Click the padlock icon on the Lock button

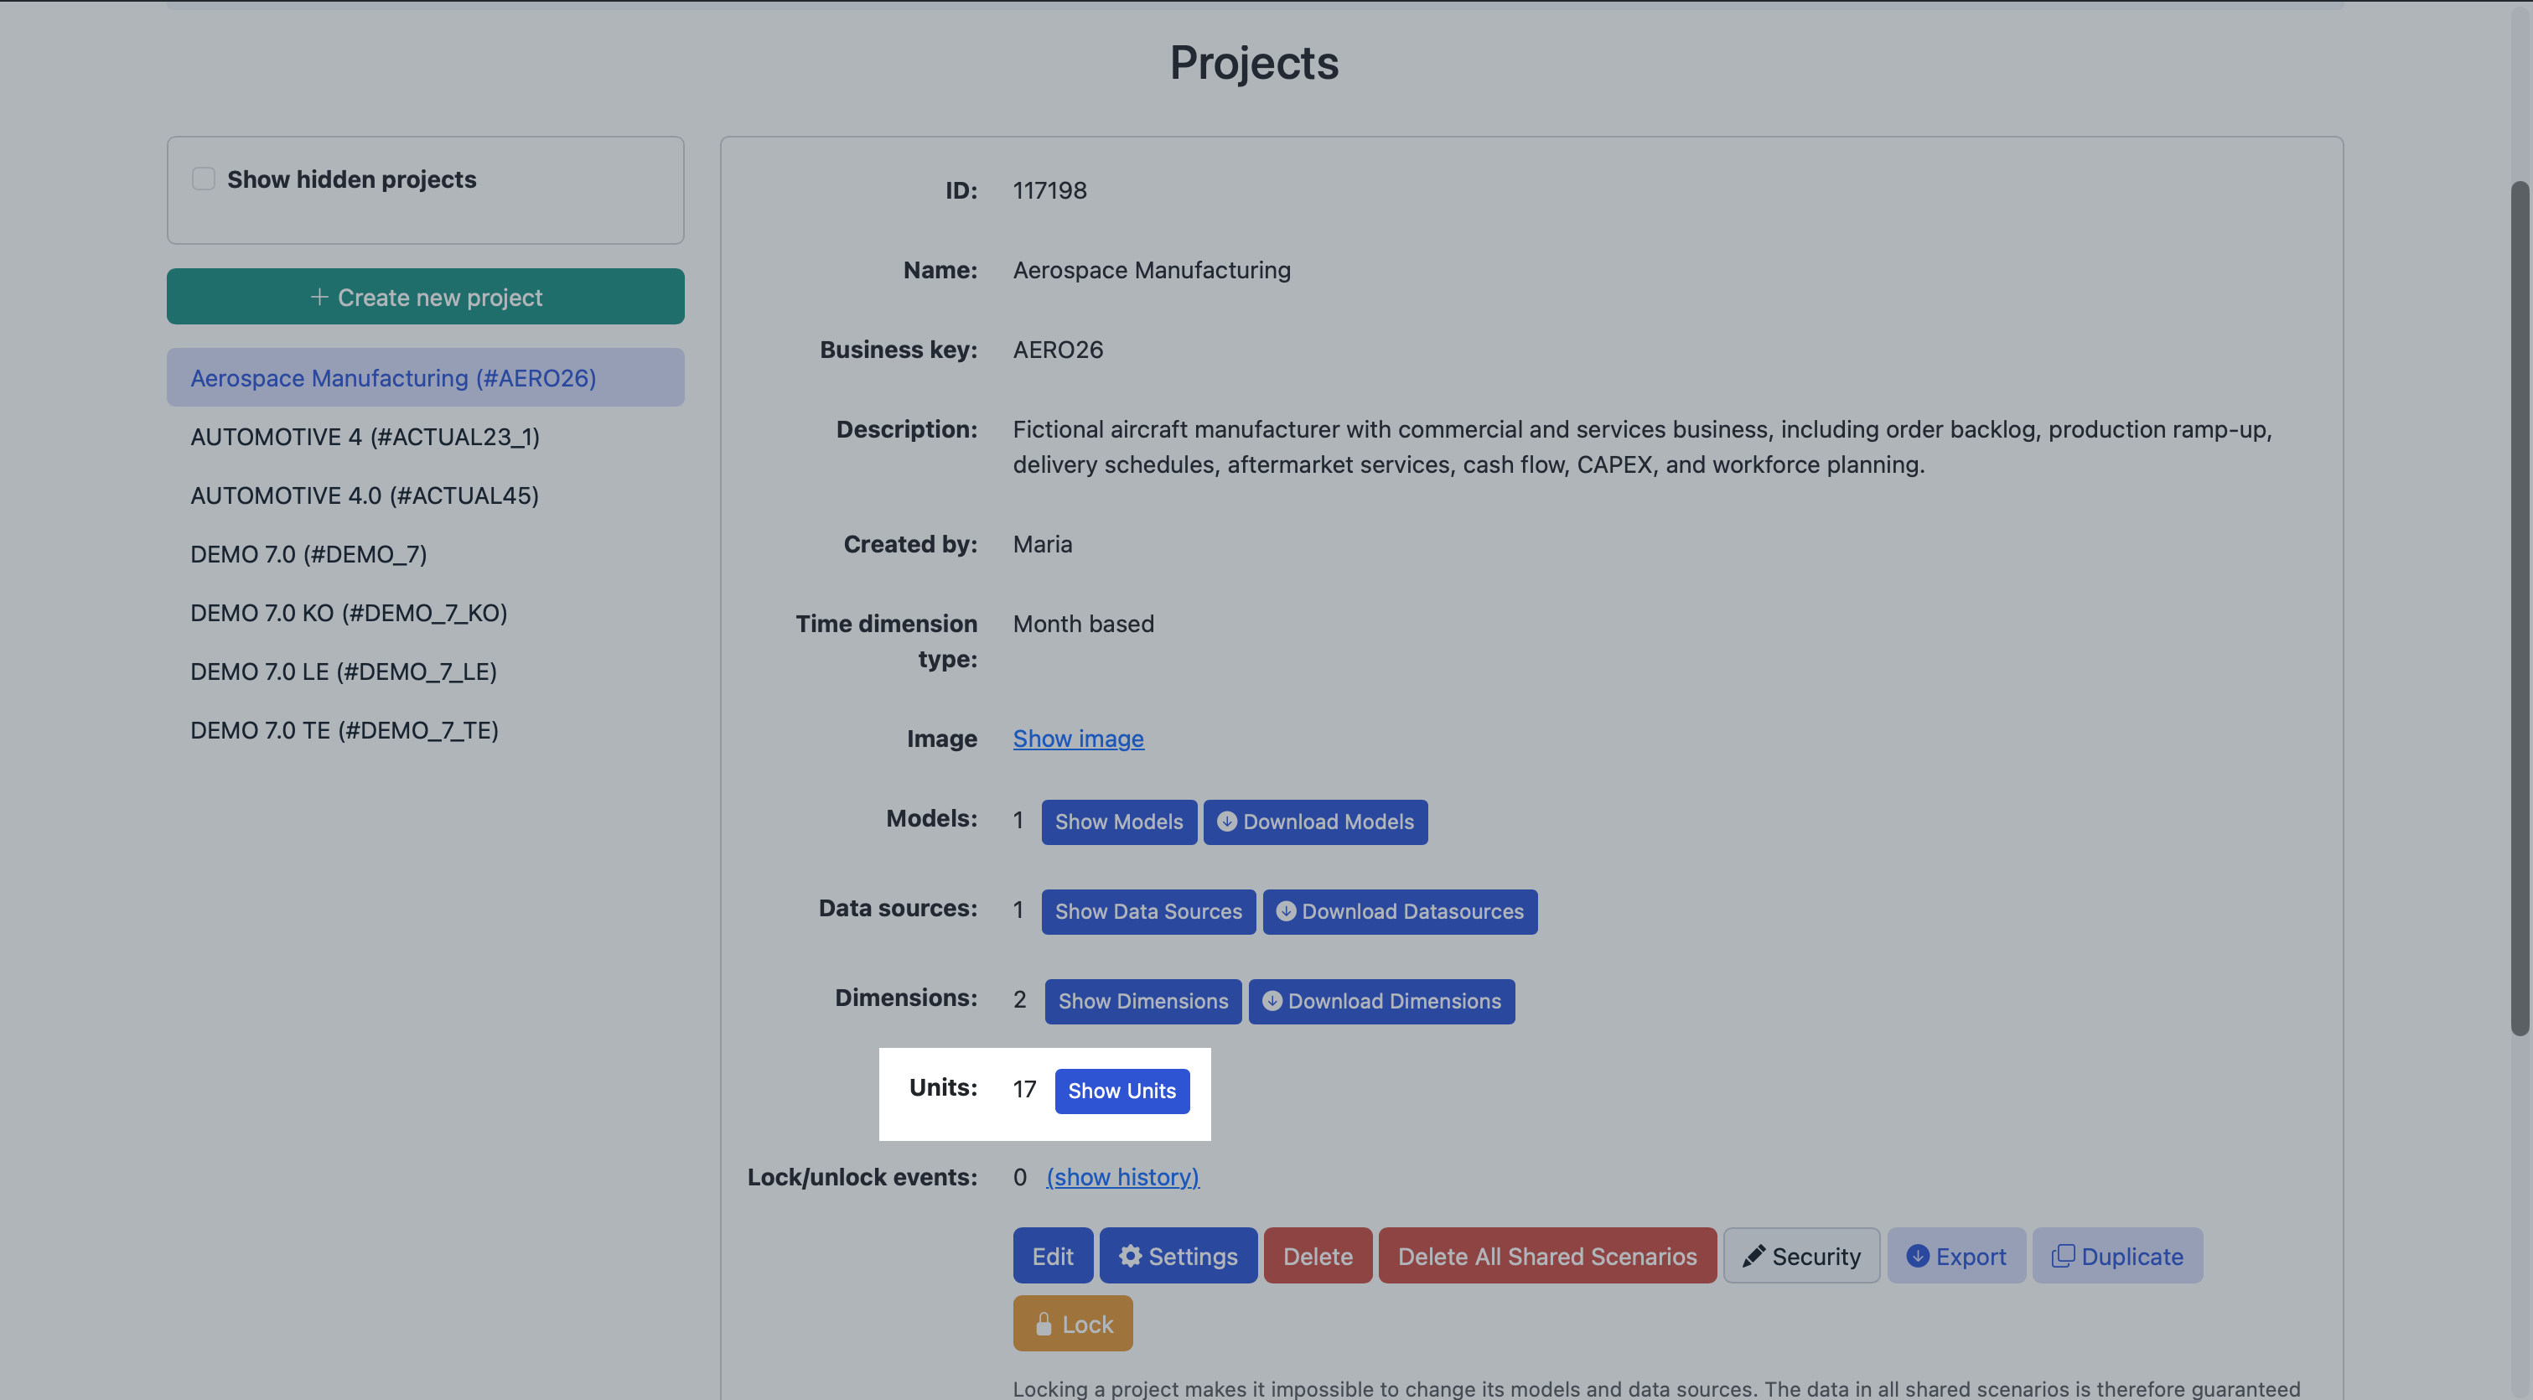1044,1322
